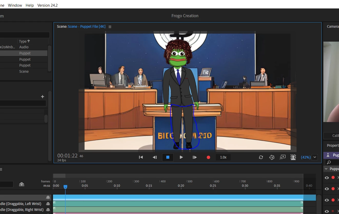The width and height of the screenshot is (339, 214).
Task: Click the 1.0x playback speed field
Action: (x=223, y=157)
